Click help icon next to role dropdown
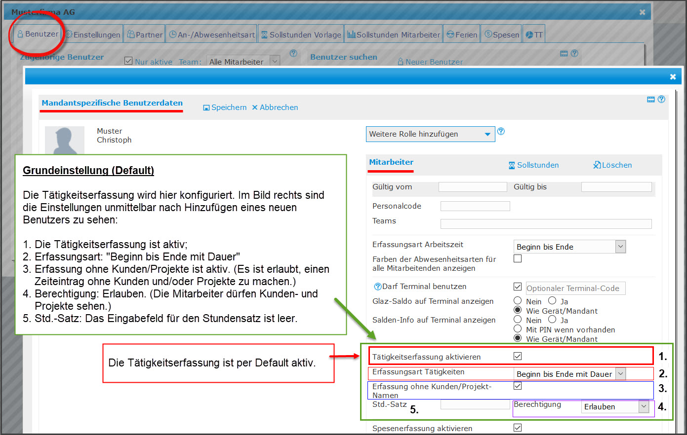 point(501,131)
